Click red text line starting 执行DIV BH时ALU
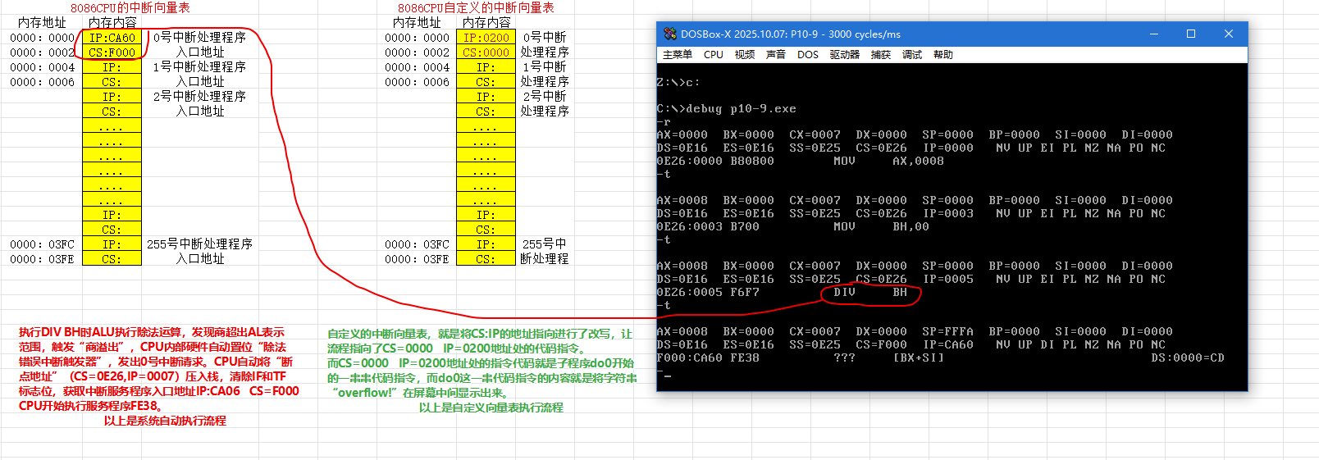This screenshot has width=1319, height=460. [x=152, y=332]
